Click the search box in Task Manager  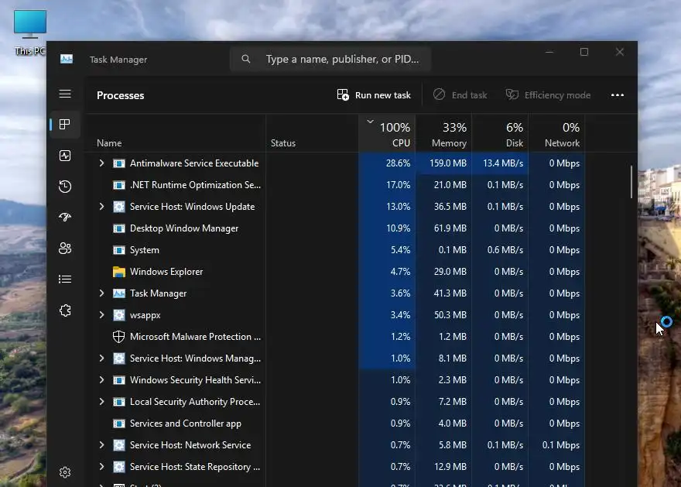click(330, 59)
